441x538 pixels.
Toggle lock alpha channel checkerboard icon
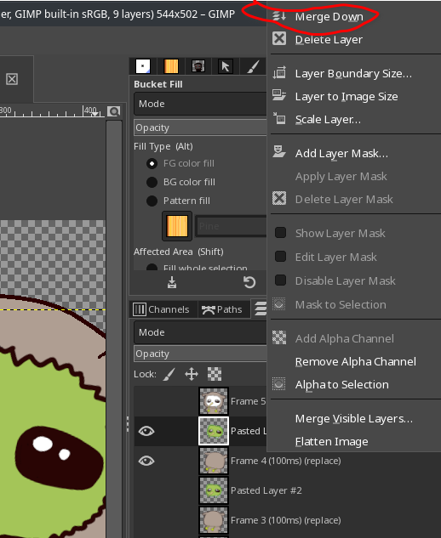pyautogui.click(x=215, y=374)
